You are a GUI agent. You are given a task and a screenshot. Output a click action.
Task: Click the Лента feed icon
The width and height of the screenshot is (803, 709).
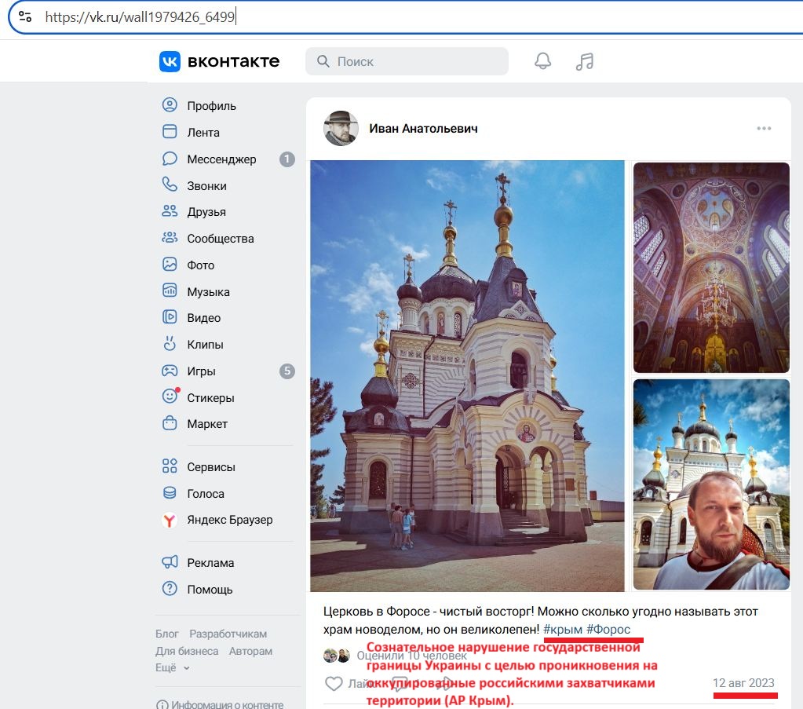[x=170, y=132]
